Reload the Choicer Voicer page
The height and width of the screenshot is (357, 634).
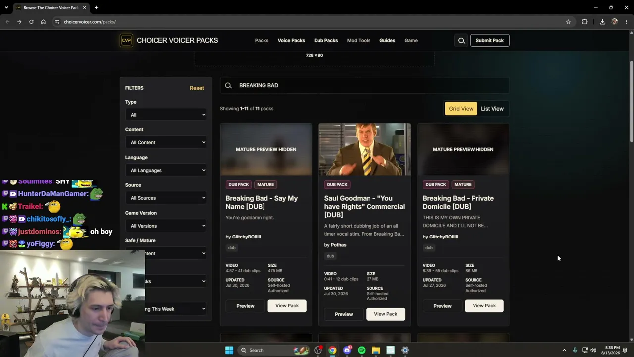click(31, 22)
